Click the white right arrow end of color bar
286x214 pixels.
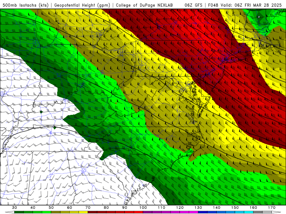(276, 212)
